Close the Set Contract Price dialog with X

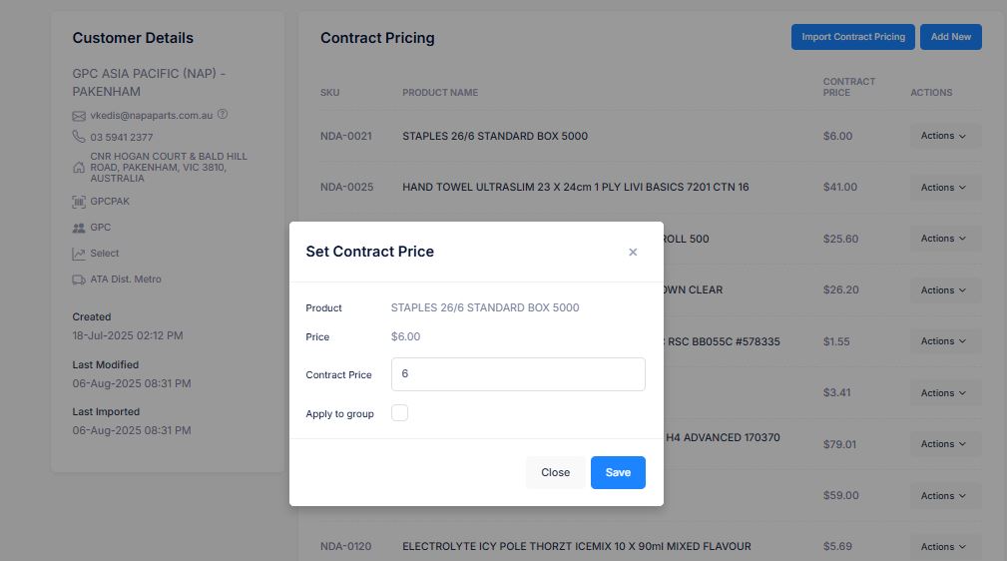point(633,252)
